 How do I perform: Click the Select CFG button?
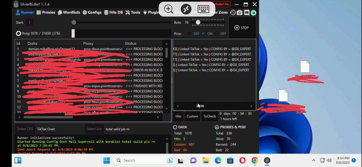(25, 129)
